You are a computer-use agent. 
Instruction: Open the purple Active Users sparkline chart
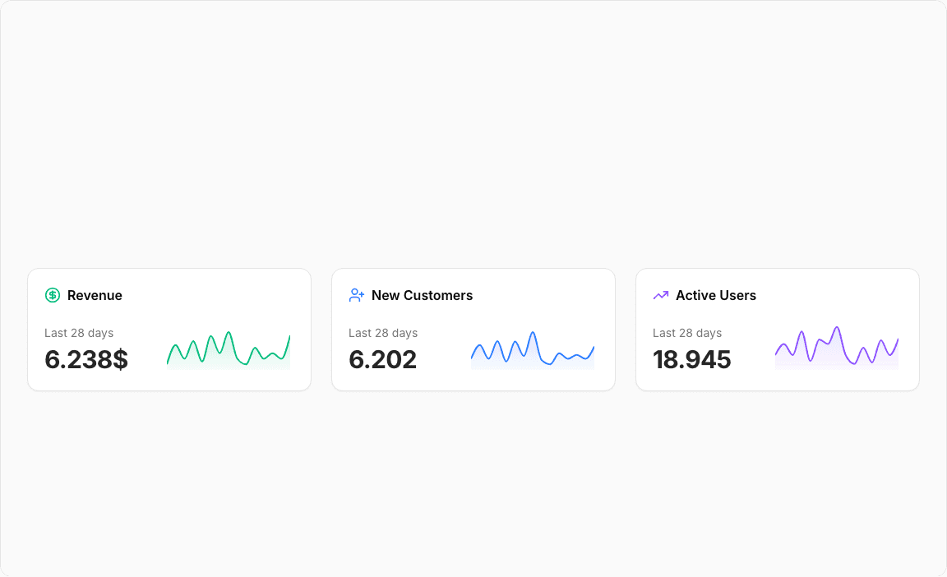tap(837, 349)
